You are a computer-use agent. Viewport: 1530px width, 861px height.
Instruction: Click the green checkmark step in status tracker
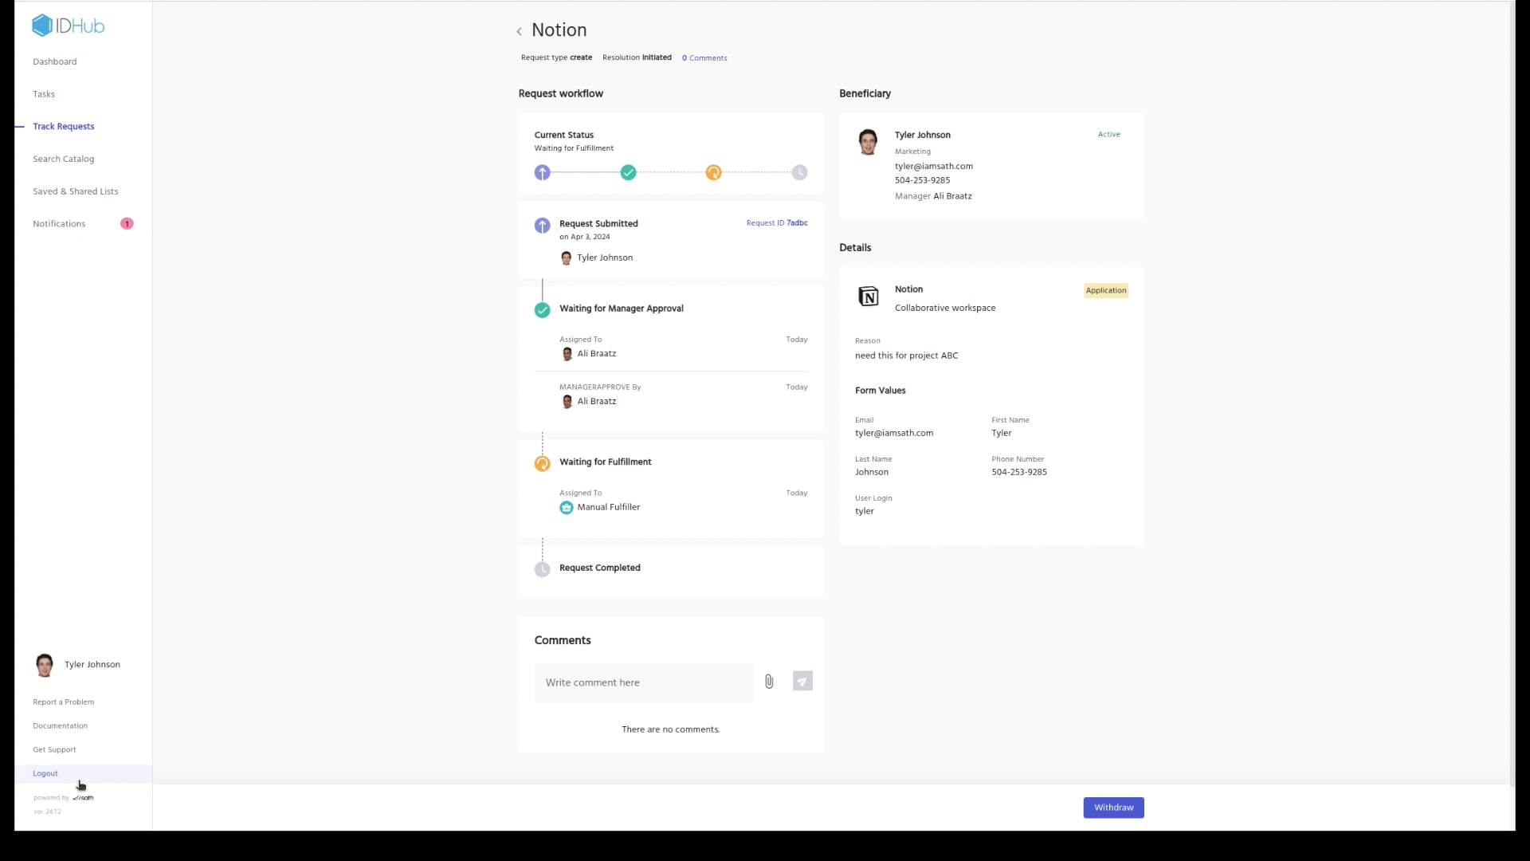(628, 172)
